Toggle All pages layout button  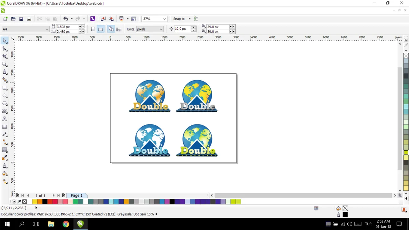tap(111, 29)
